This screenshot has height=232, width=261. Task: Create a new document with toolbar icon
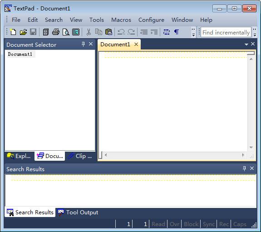click(x=13, y=32)
